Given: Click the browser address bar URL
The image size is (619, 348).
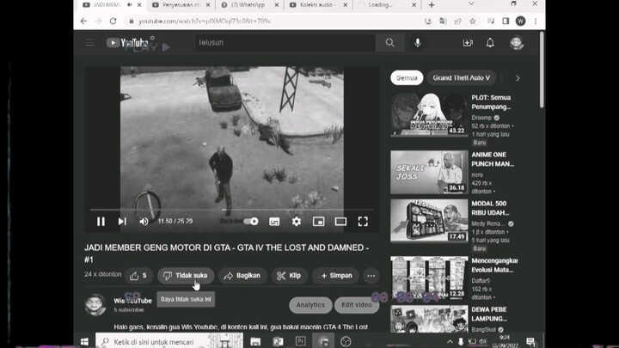Looking at the screenshot, I should tap(204, 21).
